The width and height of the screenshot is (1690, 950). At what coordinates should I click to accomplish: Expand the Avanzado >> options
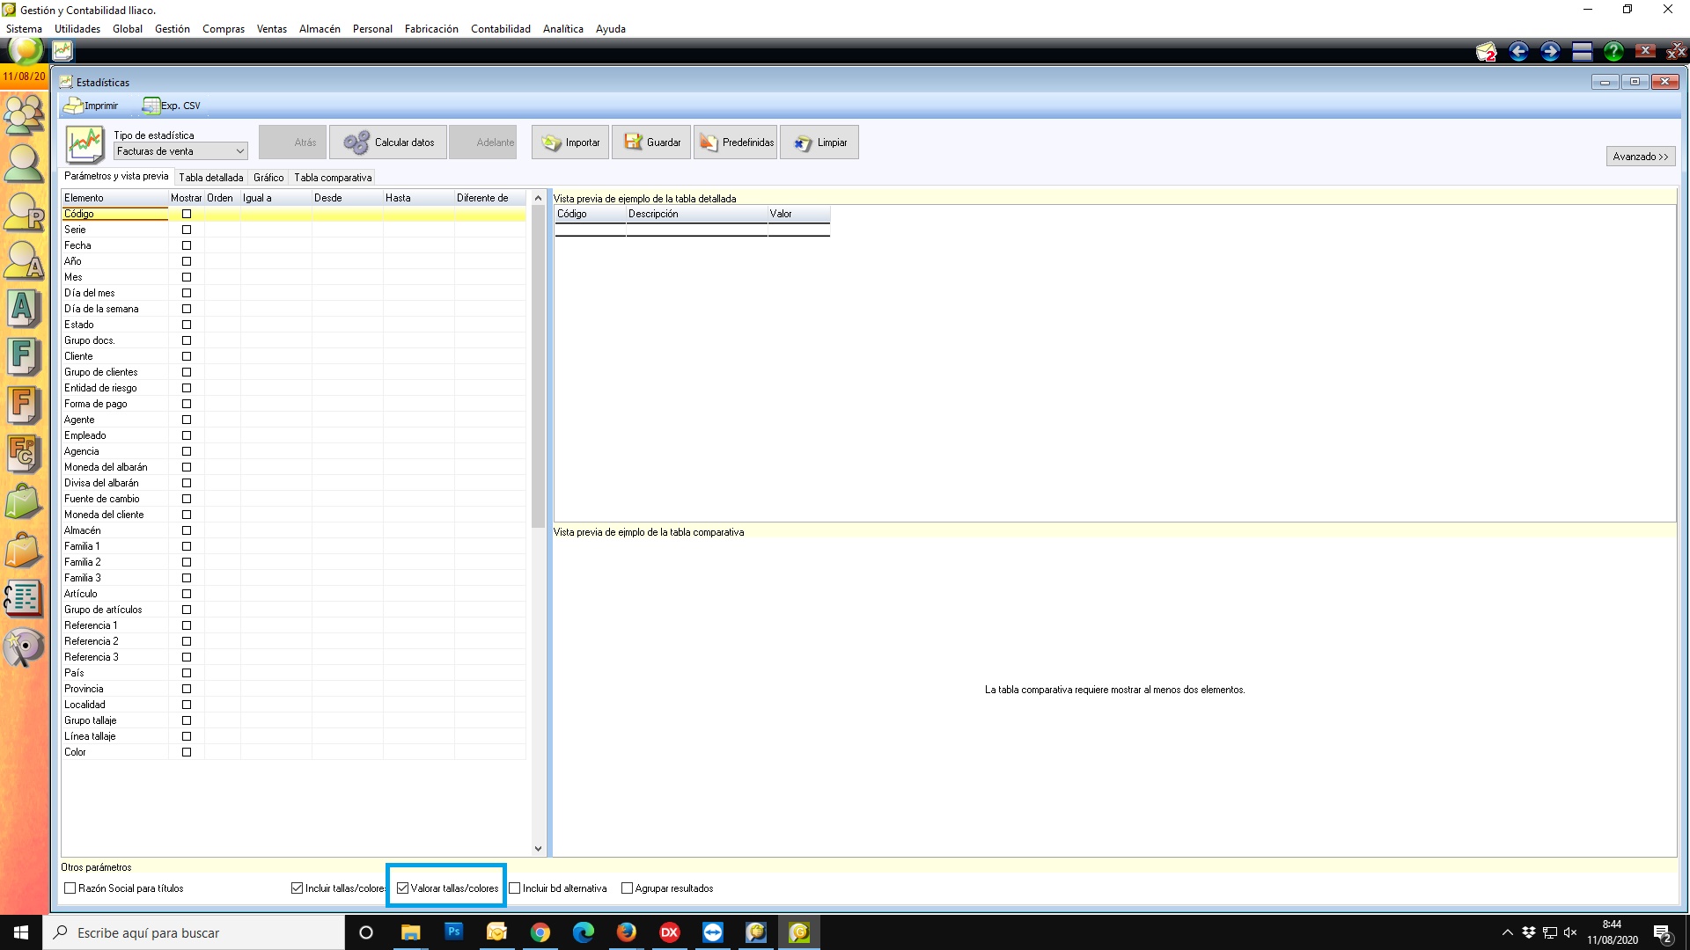tap(1641, 157)
